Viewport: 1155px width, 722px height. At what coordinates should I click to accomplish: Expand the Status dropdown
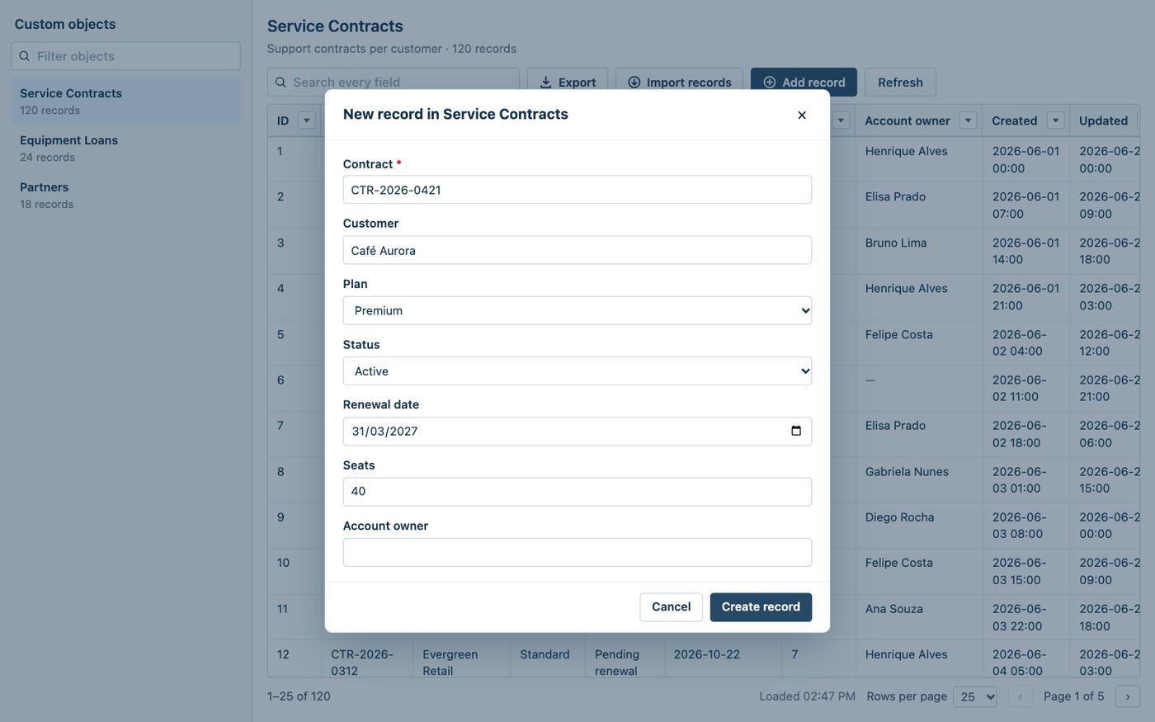577,370
